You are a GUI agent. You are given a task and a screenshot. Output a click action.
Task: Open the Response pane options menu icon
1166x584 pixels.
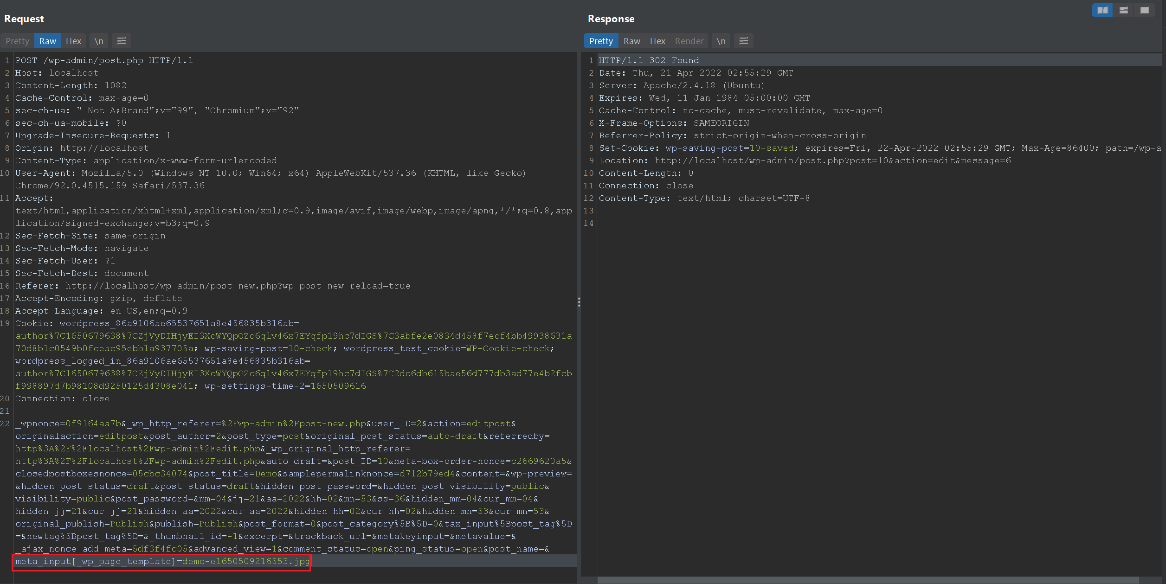(744, 41)
